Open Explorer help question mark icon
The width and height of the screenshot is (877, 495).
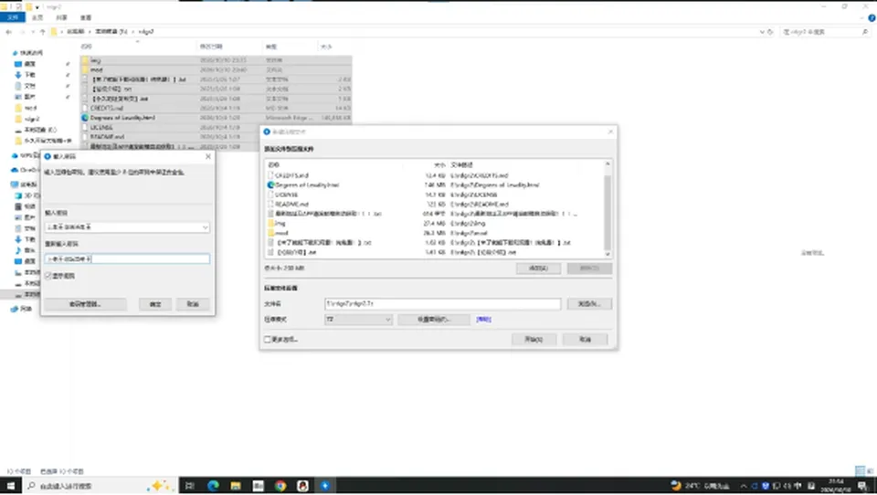coord(872,18)
